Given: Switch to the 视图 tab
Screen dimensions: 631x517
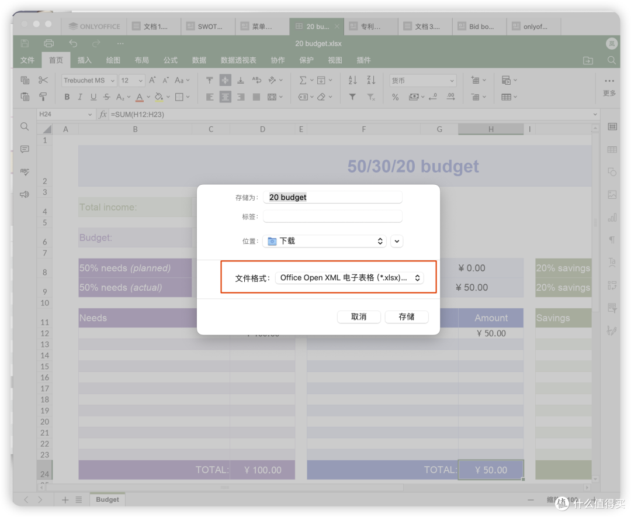Looking at the screenshot, I should 335,60.
